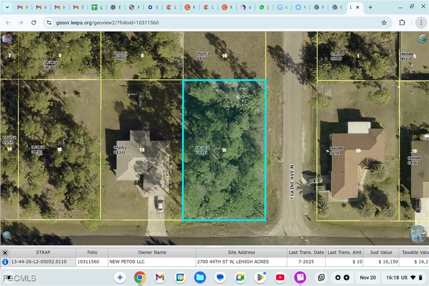429x286 pixels.
Task: Toggle the screen capture tray icon
Action: point(321,277)
